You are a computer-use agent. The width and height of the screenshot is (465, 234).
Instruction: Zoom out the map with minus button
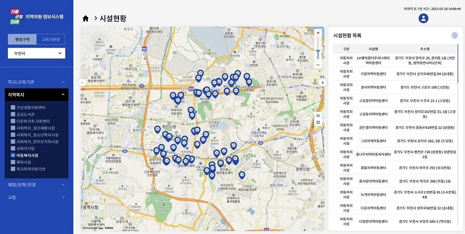(318, 65)
